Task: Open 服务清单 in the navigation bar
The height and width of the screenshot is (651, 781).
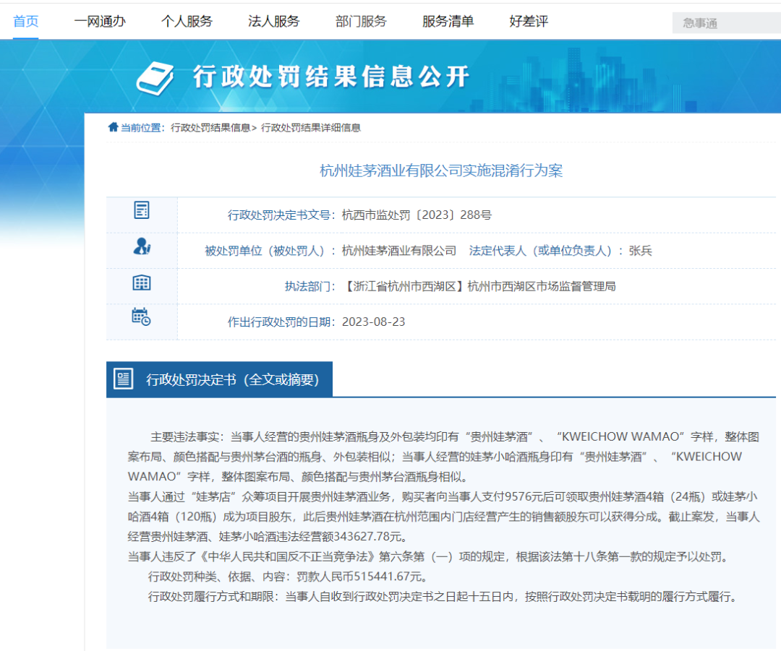Action: pyautogui.click(x=448, y=22)
